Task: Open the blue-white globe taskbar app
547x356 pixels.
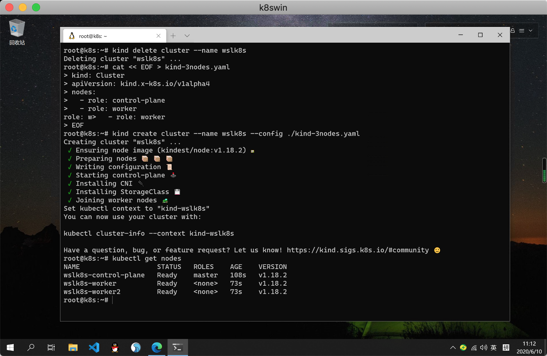Action: 136,348
